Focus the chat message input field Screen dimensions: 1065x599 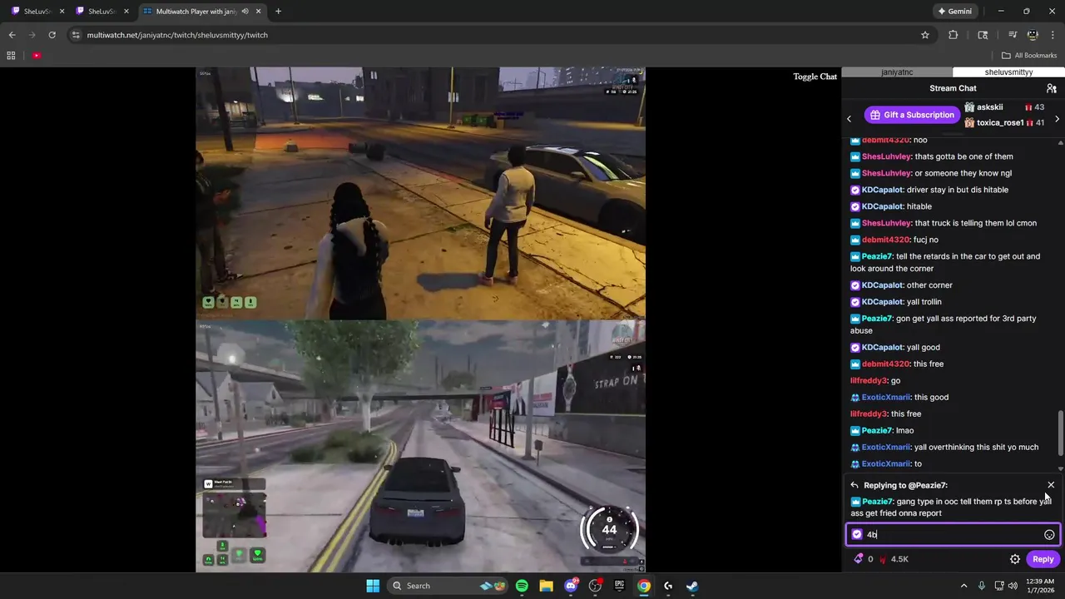point(953,535)
